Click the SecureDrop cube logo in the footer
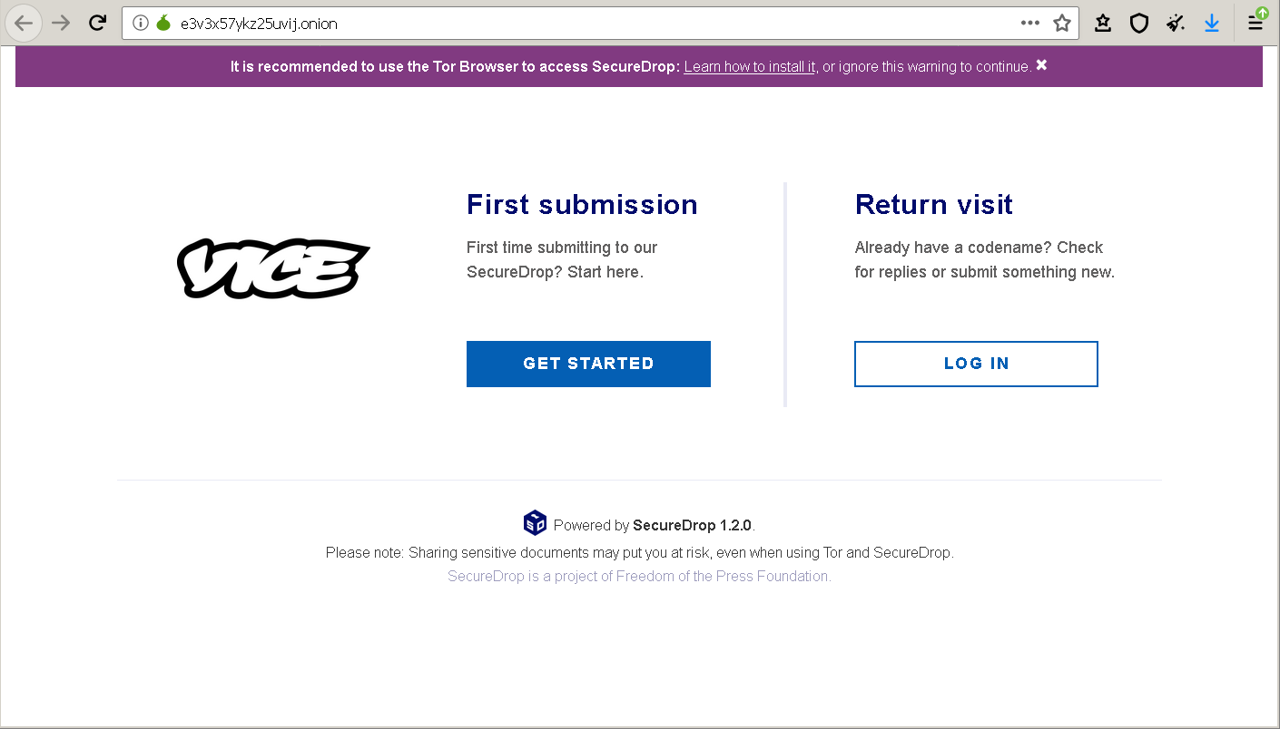This screenshot has width=1280, height=729. [x=535, y=523]
